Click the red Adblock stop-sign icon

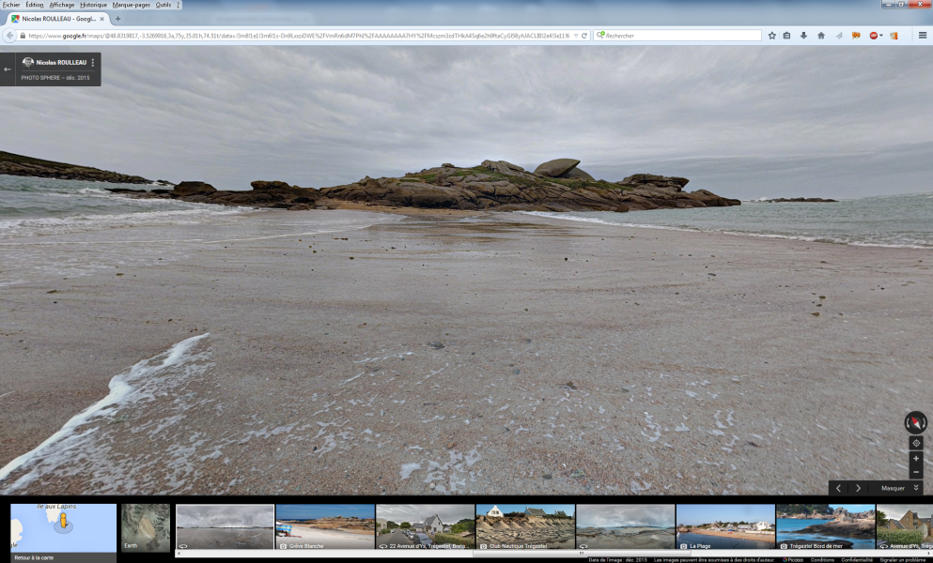pos(873,36)
